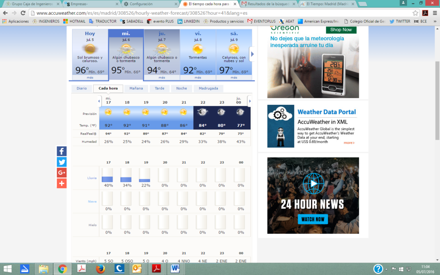The image size is (440, 275).
Task: Select the Madrugada forecast tab
Action: tap(208, 89)
